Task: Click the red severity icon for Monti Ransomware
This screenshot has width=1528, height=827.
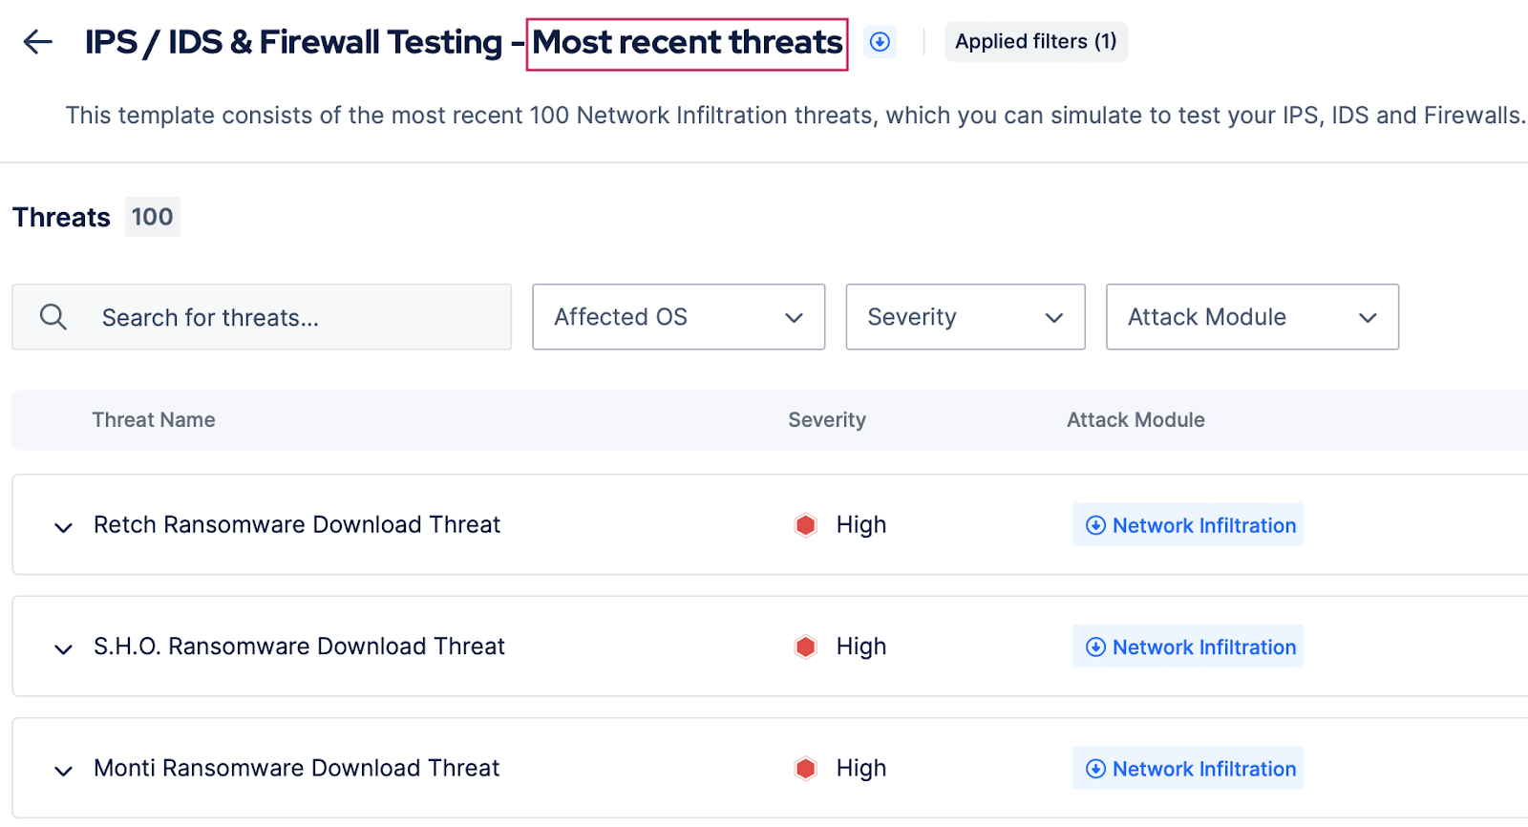Action: pos(806,769)
